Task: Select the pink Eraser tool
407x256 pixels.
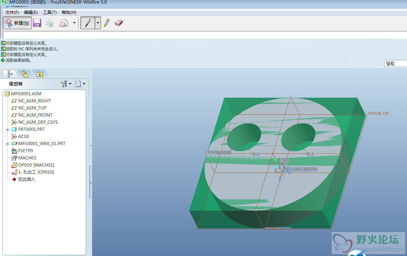Action: pos(119,23)
